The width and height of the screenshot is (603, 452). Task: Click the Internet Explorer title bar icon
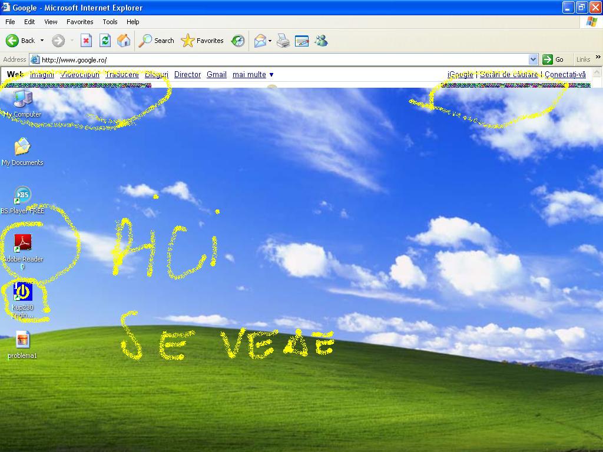point(6,7)
